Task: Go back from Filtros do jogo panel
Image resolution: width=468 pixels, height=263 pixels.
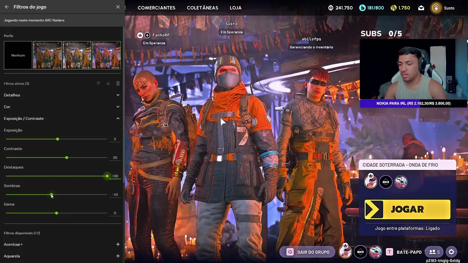Action: [7, 7]
